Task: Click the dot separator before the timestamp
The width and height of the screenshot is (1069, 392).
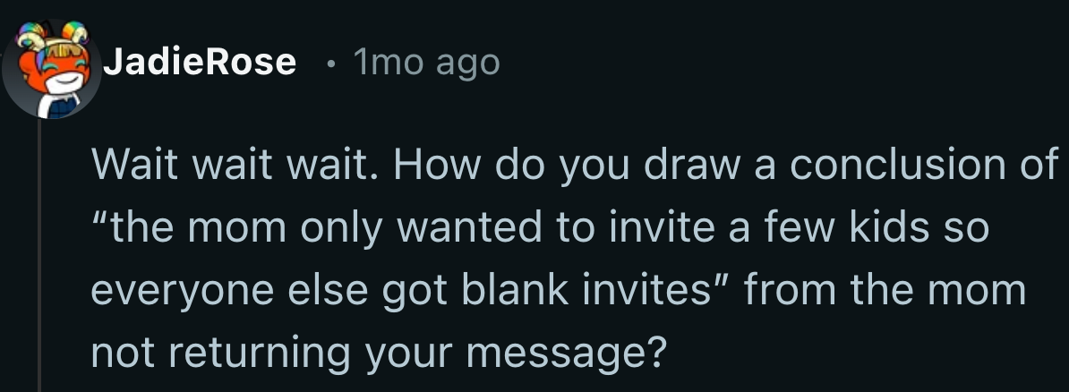Action: click(330, 64)
